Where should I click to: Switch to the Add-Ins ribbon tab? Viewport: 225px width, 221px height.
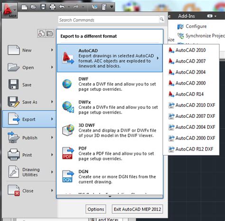187,16
